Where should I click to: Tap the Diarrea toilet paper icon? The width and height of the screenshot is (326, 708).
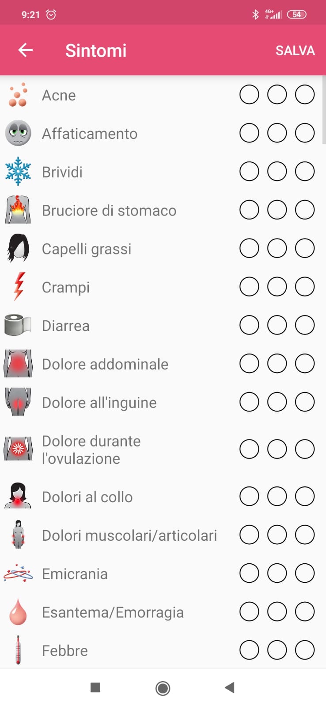(x=18, y=325)
